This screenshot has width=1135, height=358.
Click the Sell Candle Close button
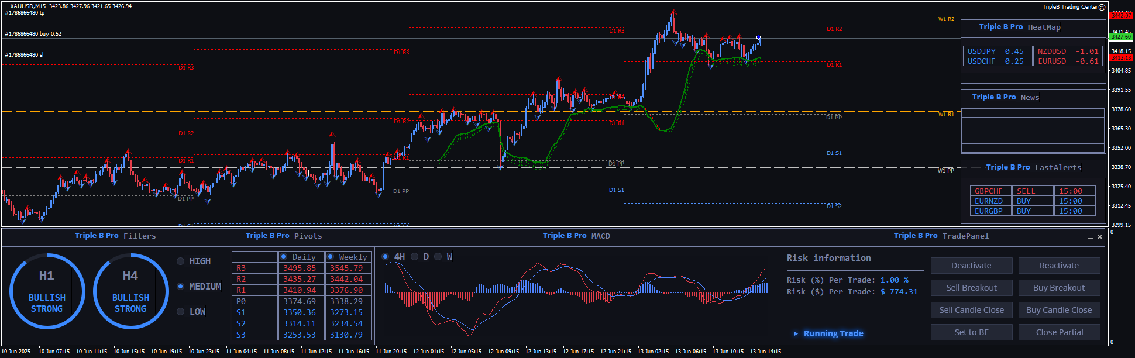pyautogui.click(x=971, y=310)
